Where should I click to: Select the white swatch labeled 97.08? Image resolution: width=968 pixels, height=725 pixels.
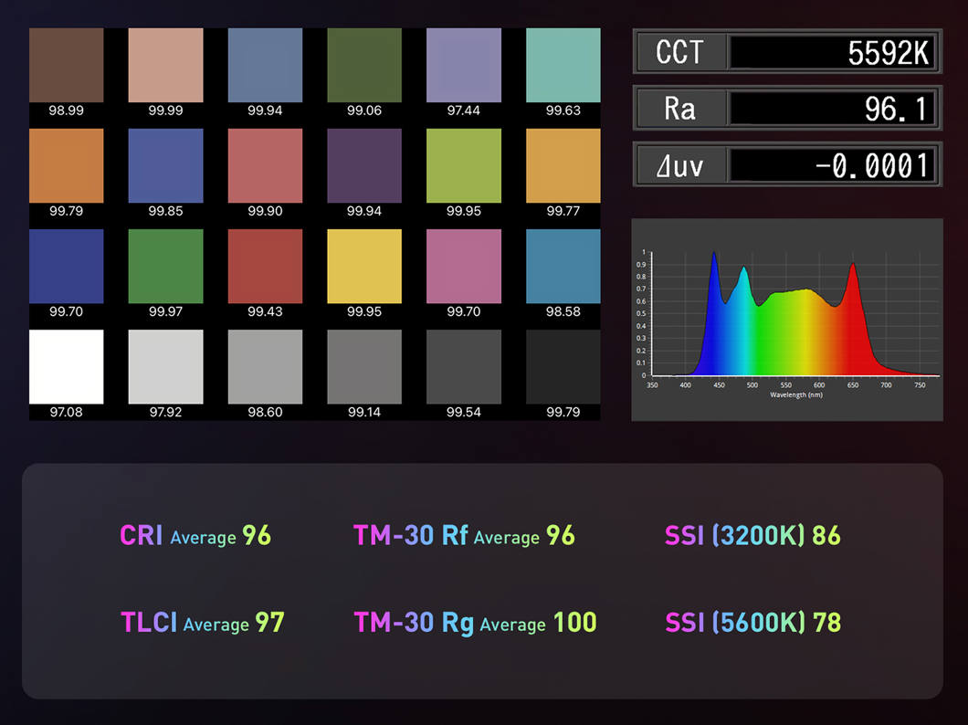coord(66,366)
